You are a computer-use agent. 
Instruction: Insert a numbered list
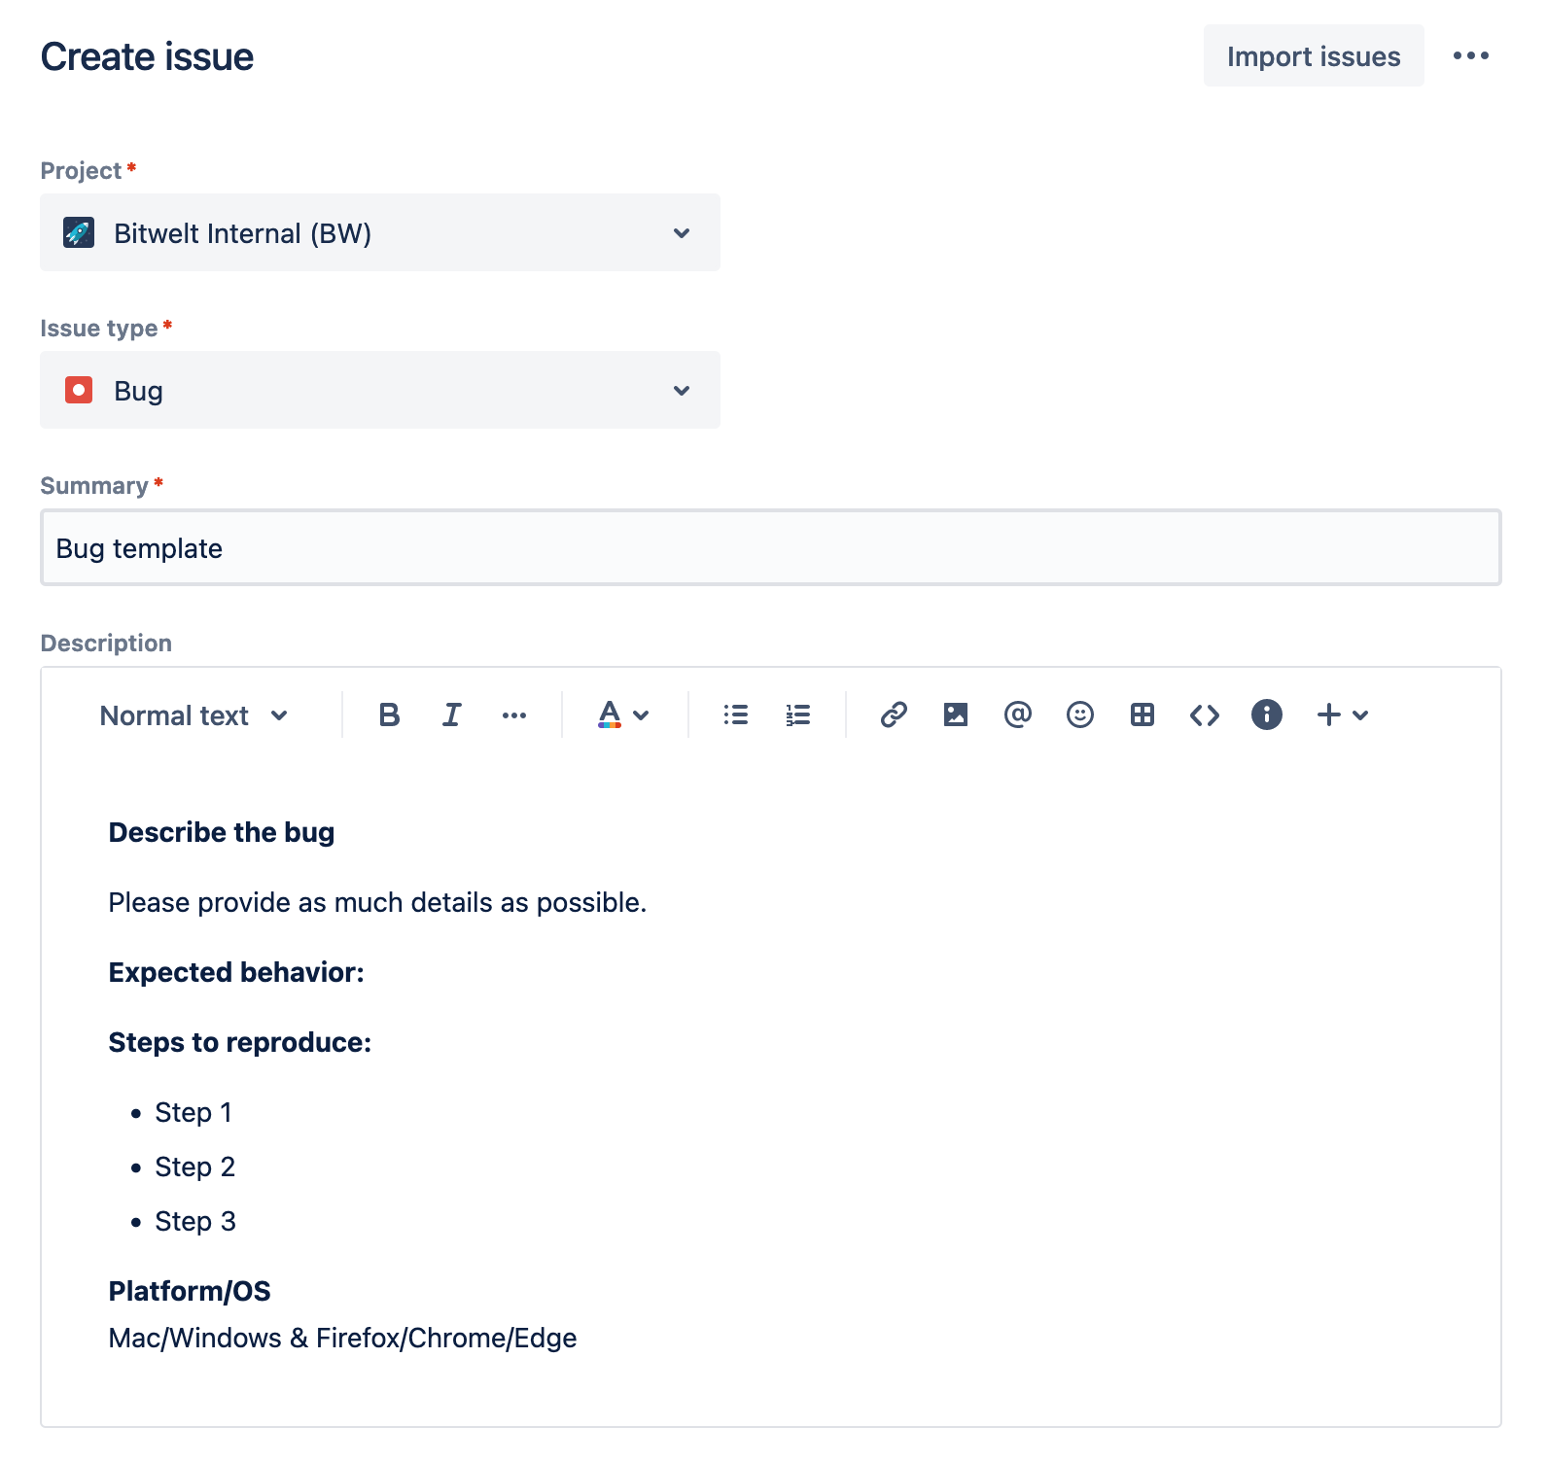coord(797,715)
